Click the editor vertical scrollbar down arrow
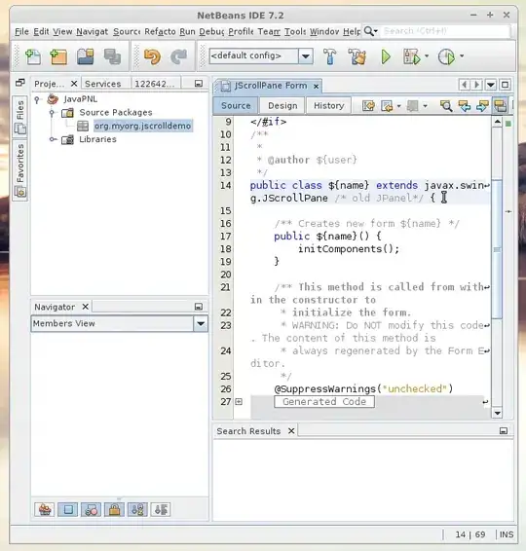 (497, 413)
